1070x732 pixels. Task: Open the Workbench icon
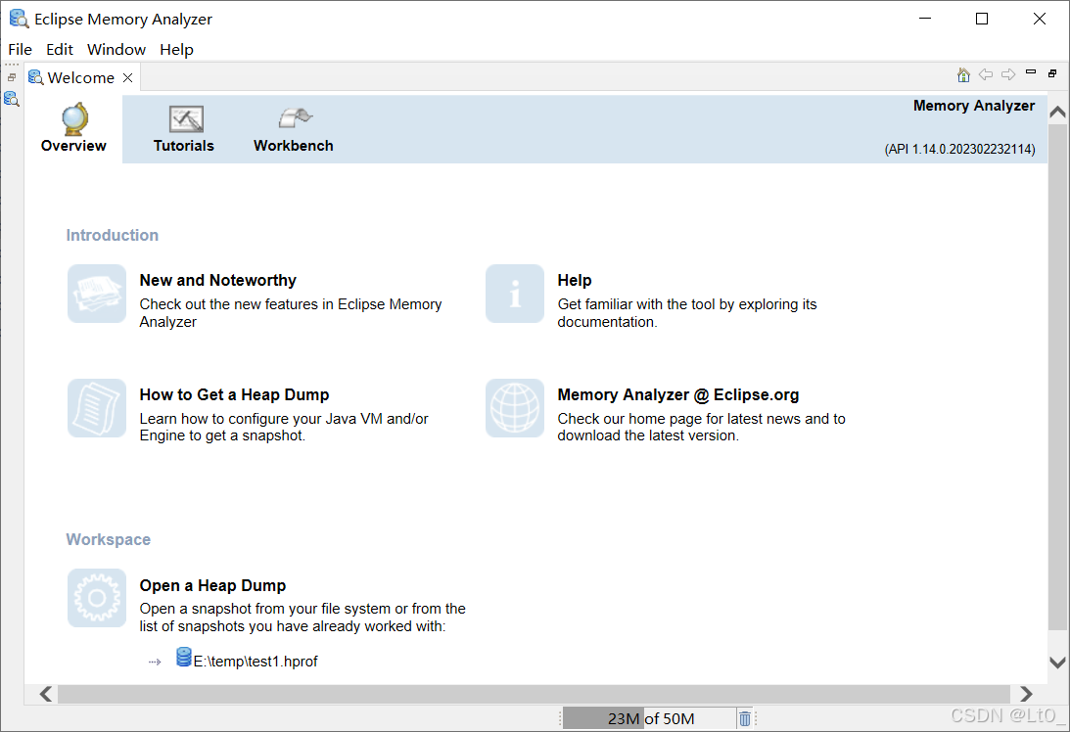click(295, 118)
